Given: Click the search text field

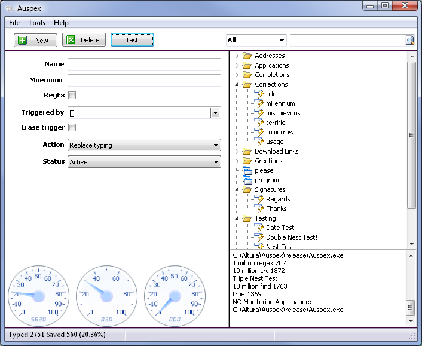Looking at the screenshot, I should tap(347, 41).
